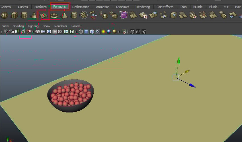The width and height of the screenshot is (242, 142).
Task: Switch to the Animation shelf tab
Action: tap(102, 7)
